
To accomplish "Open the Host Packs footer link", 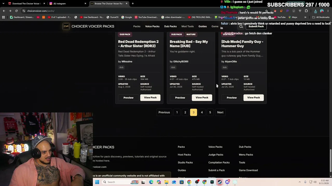I will pyautogui.click(x=184, y=155).
